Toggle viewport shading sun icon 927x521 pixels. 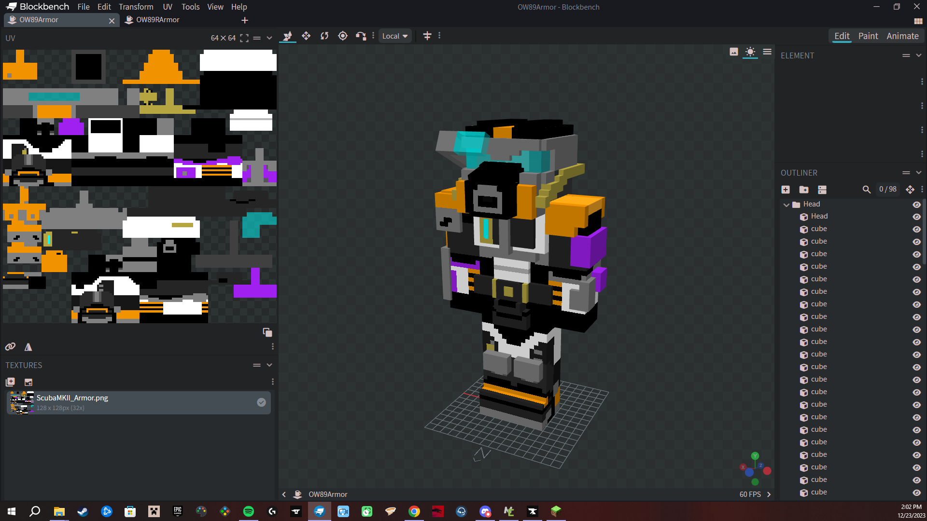[750, 52]
